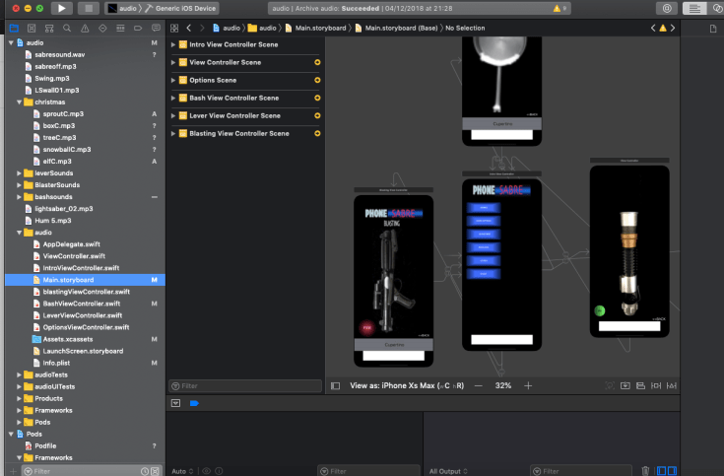The height and width of the screenshot is (476, 724).
Task: Select the Generic iOS Device destination
Action: click(180, 8)
